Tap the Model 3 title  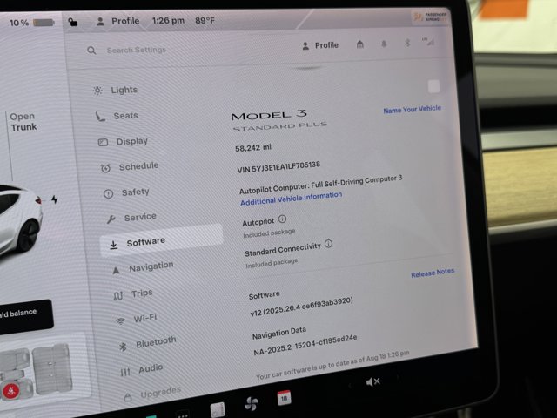pos(269,115)
